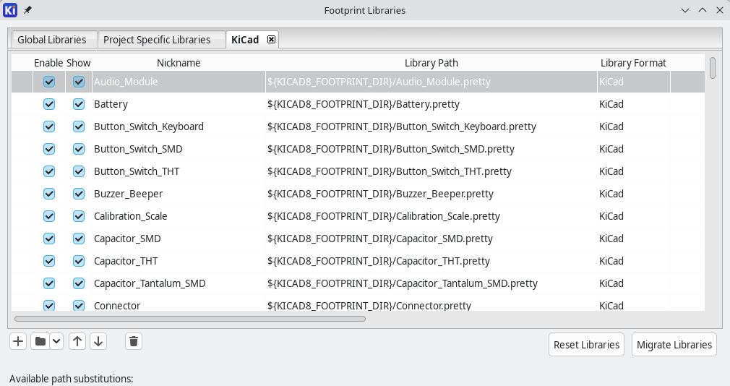Click the KiCad logo in title bar
The image size is (730, 386).
coord(10,10)
